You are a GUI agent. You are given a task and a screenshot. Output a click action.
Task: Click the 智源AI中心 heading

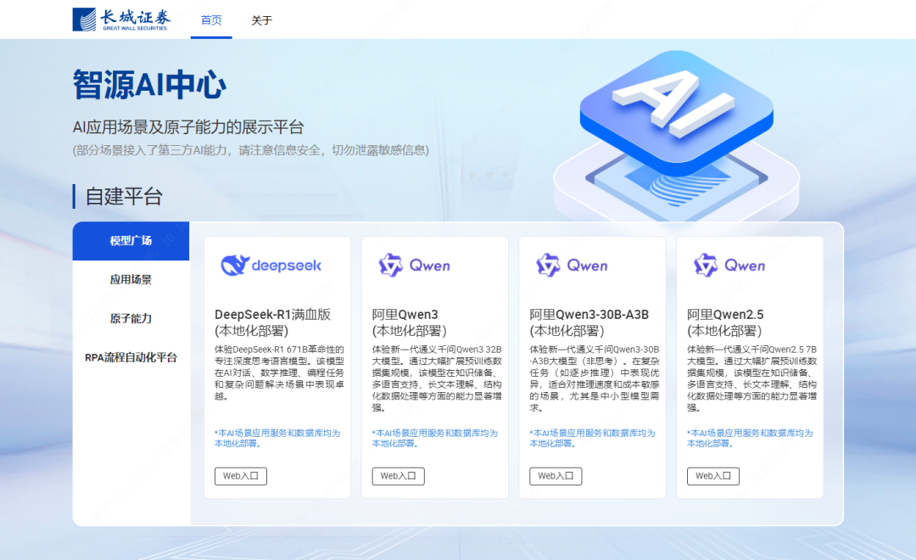click(149, 85)
